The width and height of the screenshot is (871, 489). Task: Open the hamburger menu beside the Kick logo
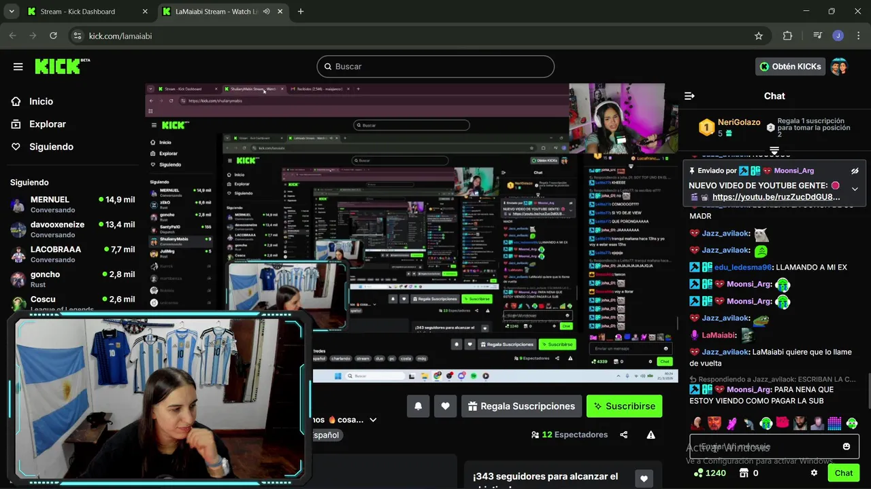[18, 67]
